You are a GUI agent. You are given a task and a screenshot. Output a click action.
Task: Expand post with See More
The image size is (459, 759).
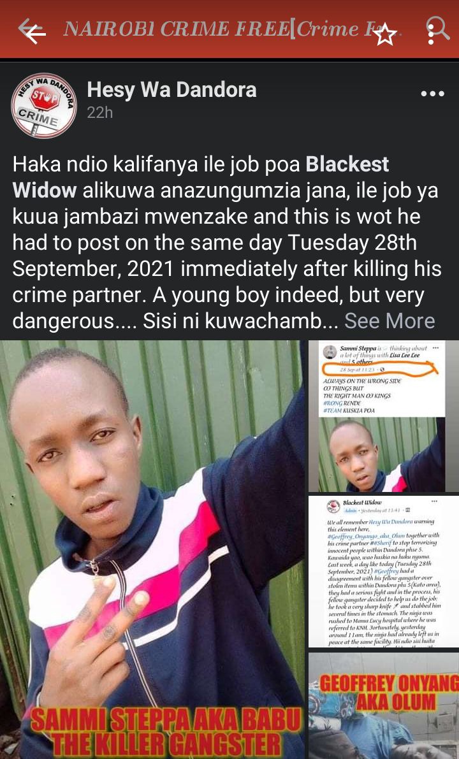(x=390, y=321)
